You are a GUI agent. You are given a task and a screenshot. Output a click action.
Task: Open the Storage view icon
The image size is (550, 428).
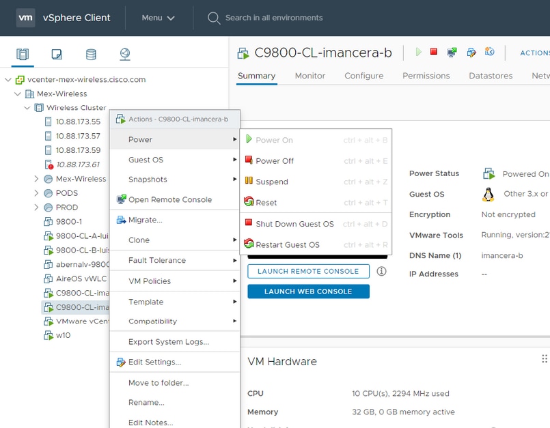point(91,55)
